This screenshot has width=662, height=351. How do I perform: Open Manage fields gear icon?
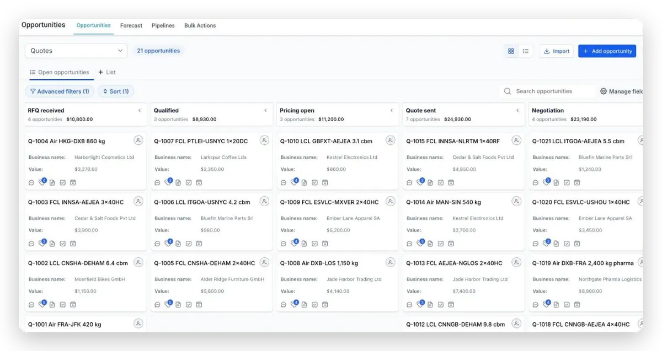(603, 91)
